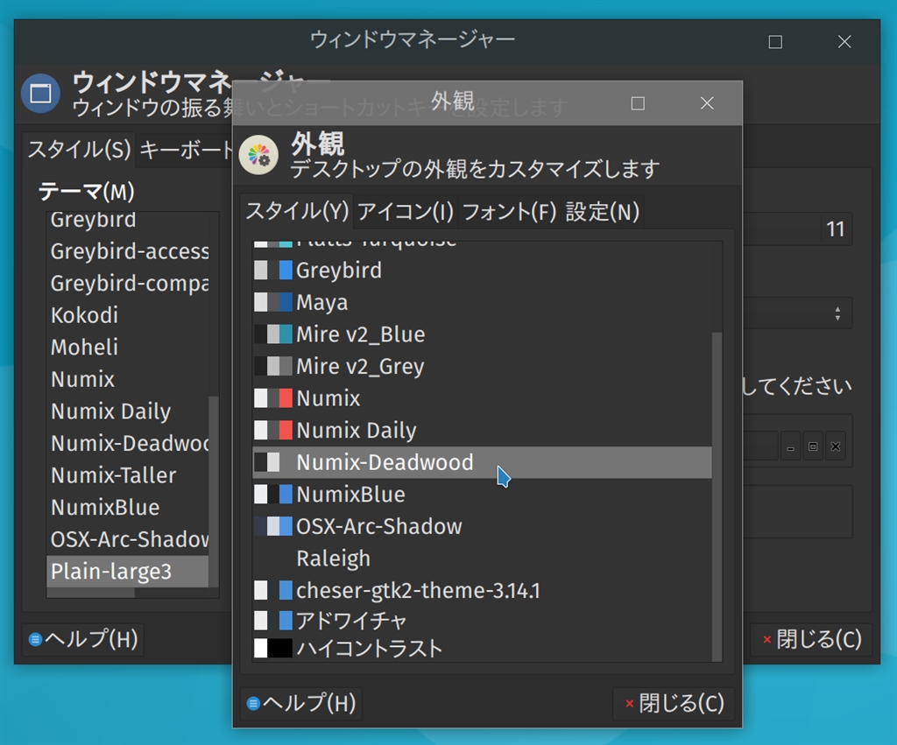This screenshot has width=897, height=745.
Task: Click the Numix Daily theme preview icon
Action: coord(273,430)
